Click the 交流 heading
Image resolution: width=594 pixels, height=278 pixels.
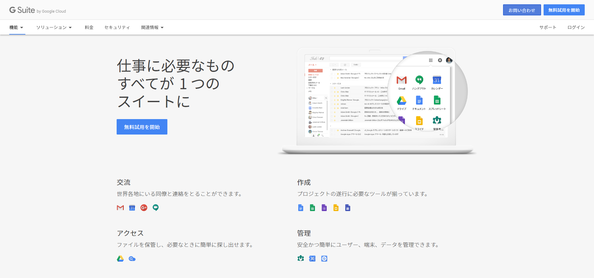click(123, 182)
